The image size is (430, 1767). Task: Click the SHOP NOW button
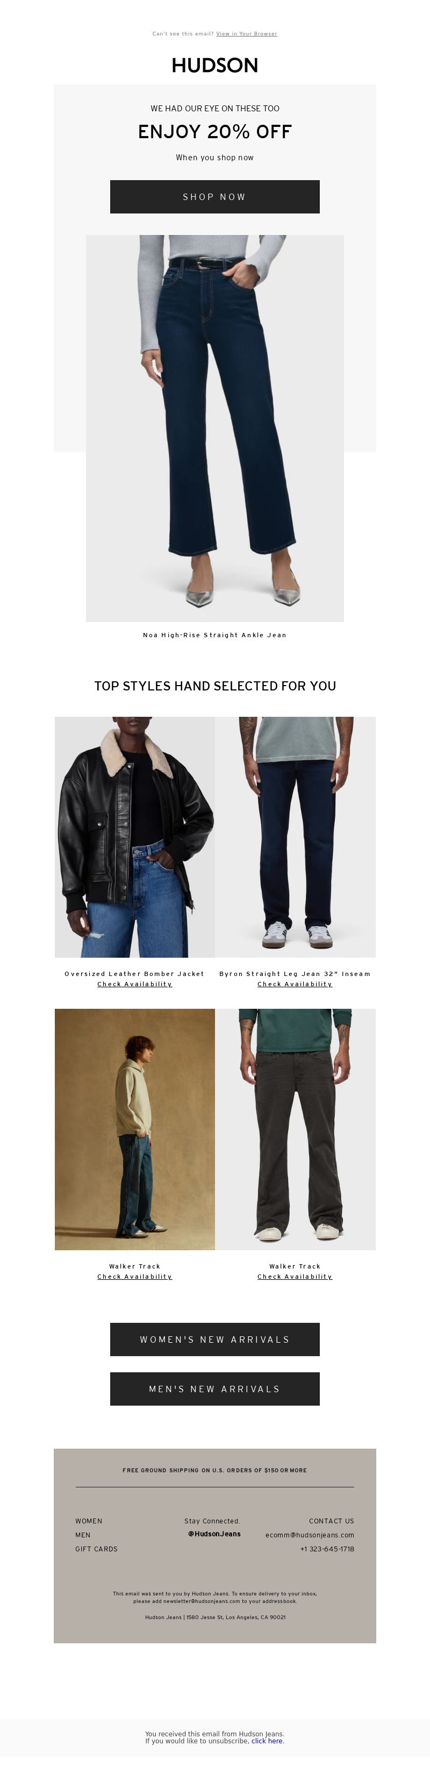(x=214, y=197)
